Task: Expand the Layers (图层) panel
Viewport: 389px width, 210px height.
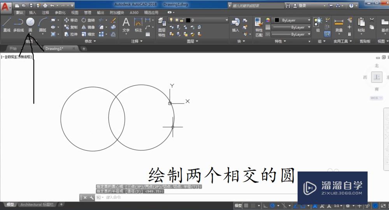Action: click(193, 41)
